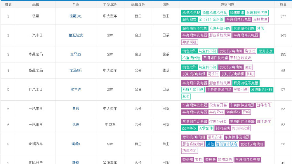292x164 pixels.
Task: Select the 隐瞒相关信息 tag
Action: tap(257, 13)
